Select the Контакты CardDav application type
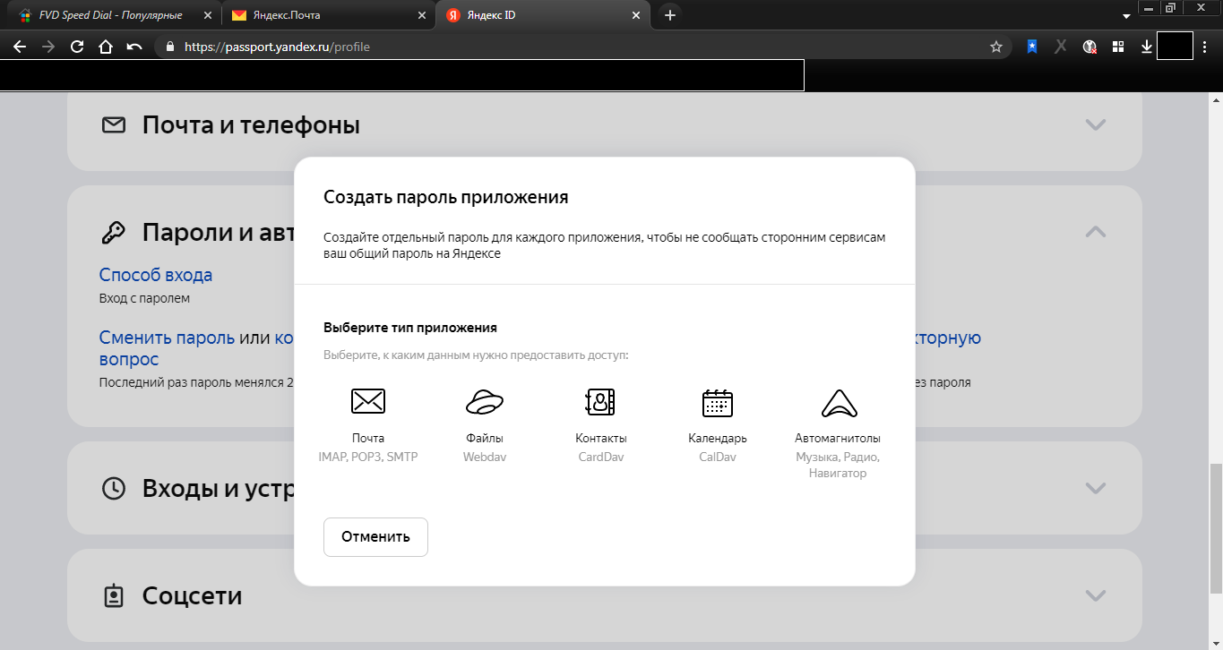The height and width of the screenshot is (650, 1223). click(600, 421)
